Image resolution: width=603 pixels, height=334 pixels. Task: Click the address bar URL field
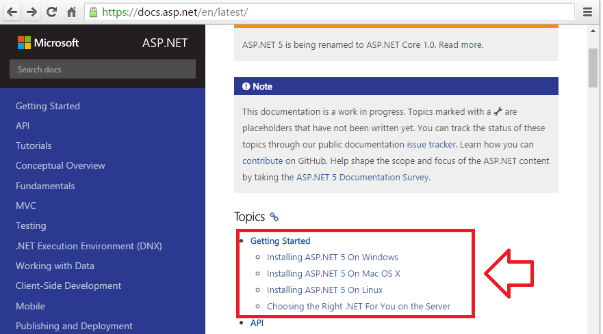tap(330, 12)
